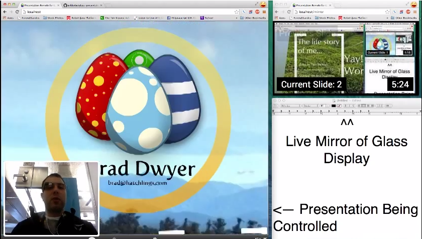Reload the localhost/mirror page
This screenshot has width=422, height=239.
(289, 12)
